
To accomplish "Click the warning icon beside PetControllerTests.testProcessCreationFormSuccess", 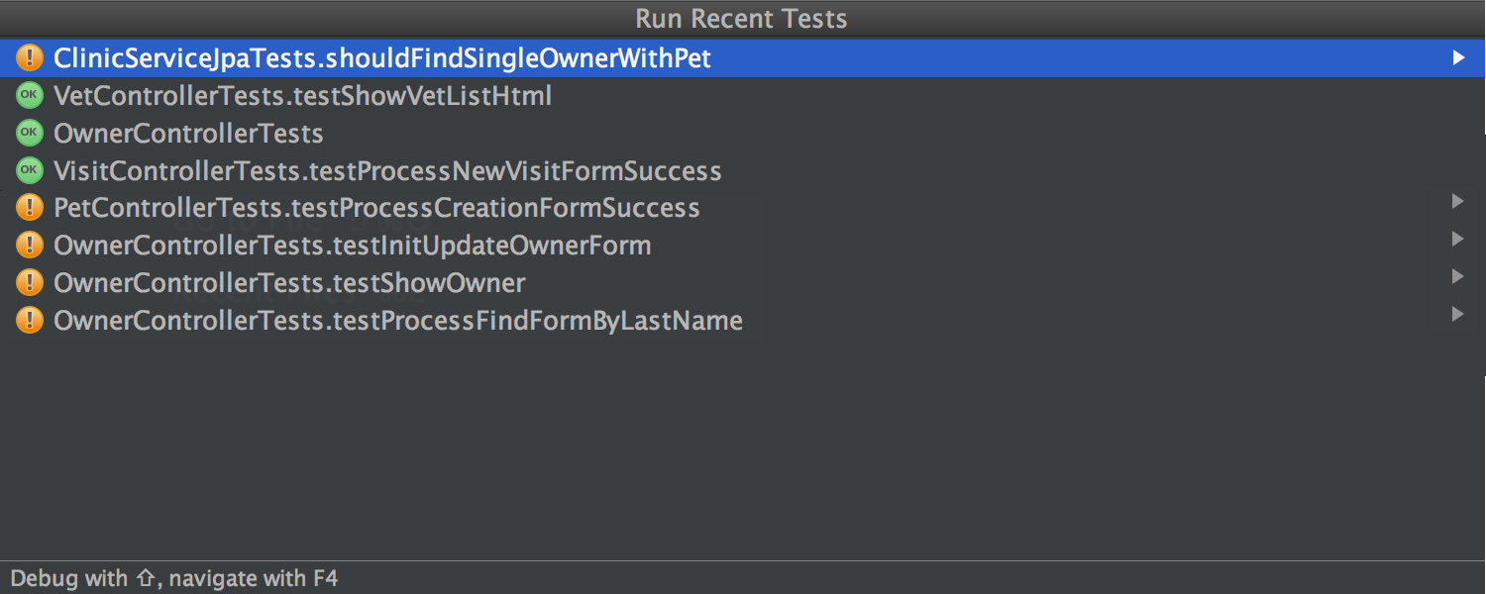I will tap(30, 208).
